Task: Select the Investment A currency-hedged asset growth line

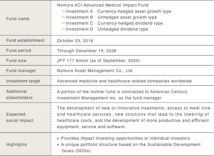Action: [116, 11]
